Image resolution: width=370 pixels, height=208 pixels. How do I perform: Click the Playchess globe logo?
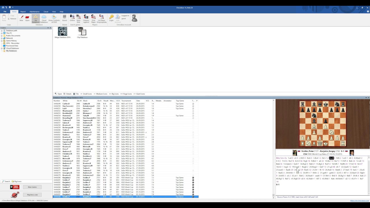15,195
